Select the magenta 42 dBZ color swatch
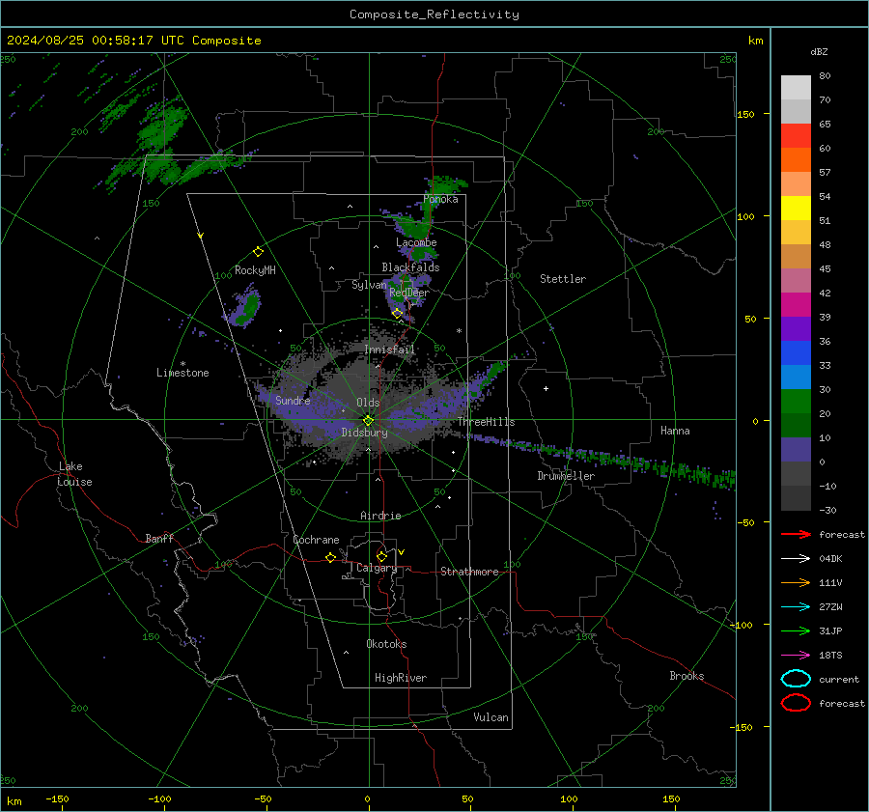 click(x=796, y=305)
